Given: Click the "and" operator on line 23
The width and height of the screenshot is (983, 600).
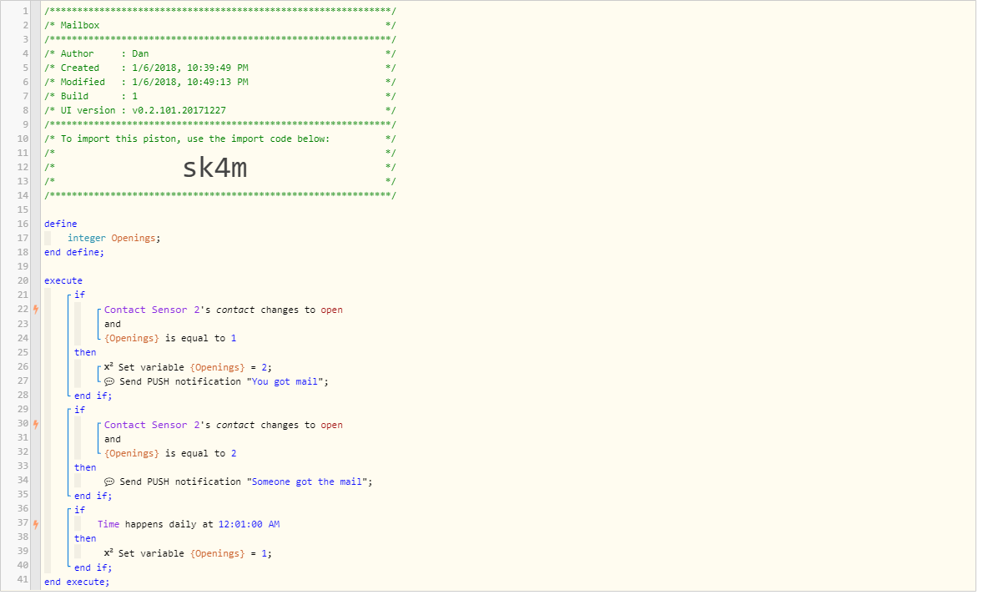Looking at the screenshot, I should point(112,324).
